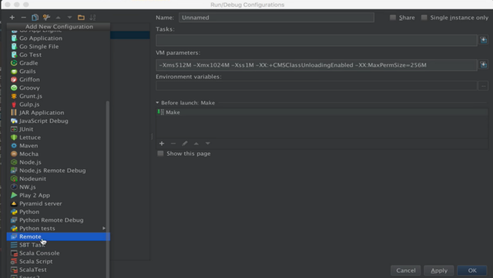The height and width of the screenshot is (278, 493).
Task: Select the highlighted Remote configuration
Action: pos(58,236)
